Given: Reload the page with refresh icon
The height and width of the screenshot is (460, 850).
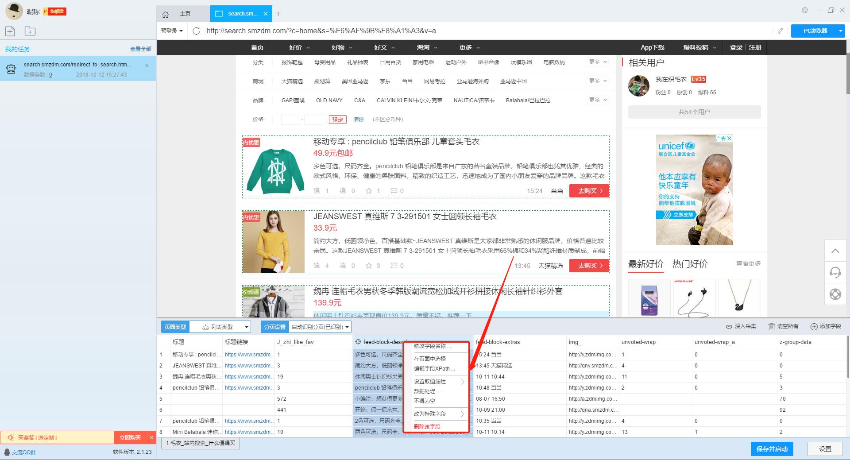Looking at the screenshot, I should click(x=197, y=31).
